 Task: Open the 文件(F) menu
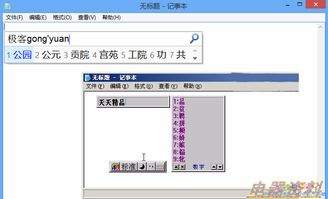14,18
